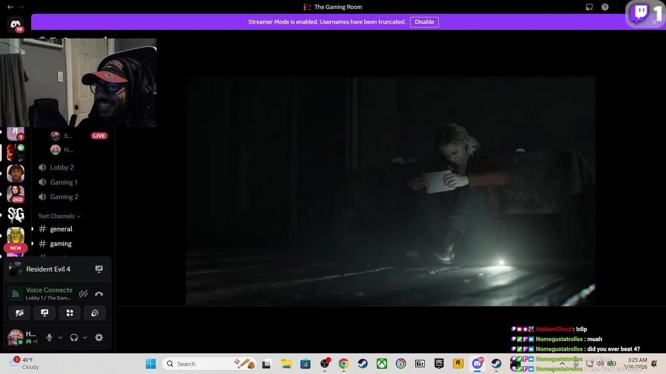
Task: Dismiss the Twitch overlay with its X
Action: (x=655, y=22)
